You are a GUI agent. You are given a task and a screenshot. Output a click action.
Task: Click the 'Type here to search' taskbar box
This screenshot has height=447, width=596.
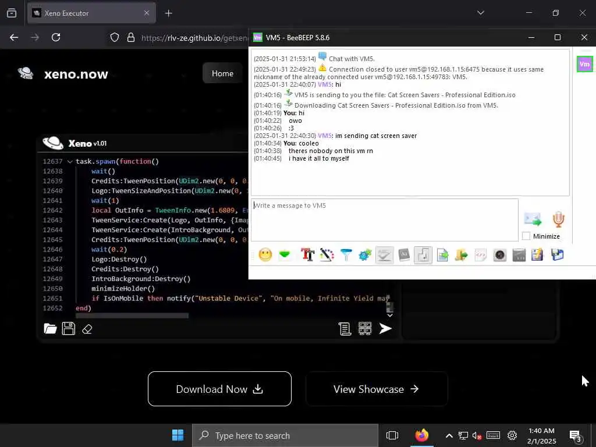click(285, 435)
